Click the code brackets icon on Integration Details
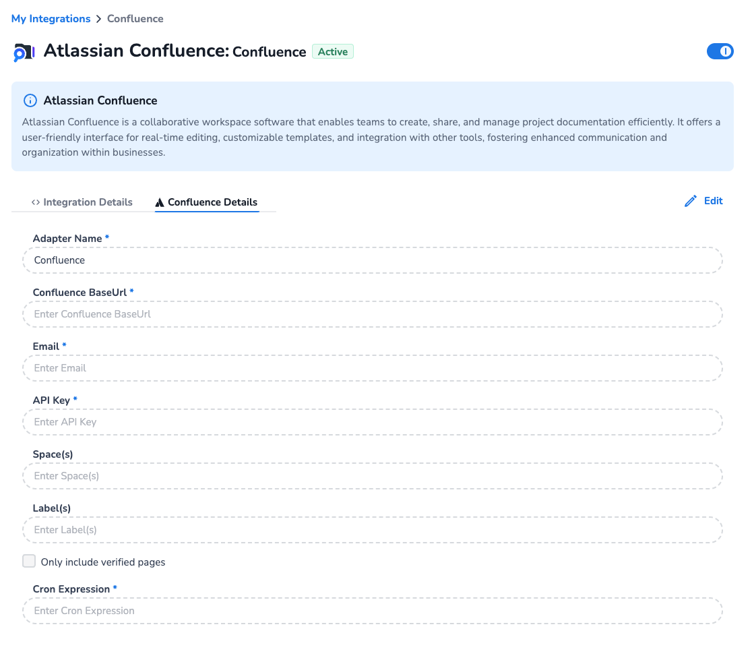 coord(36,202)
